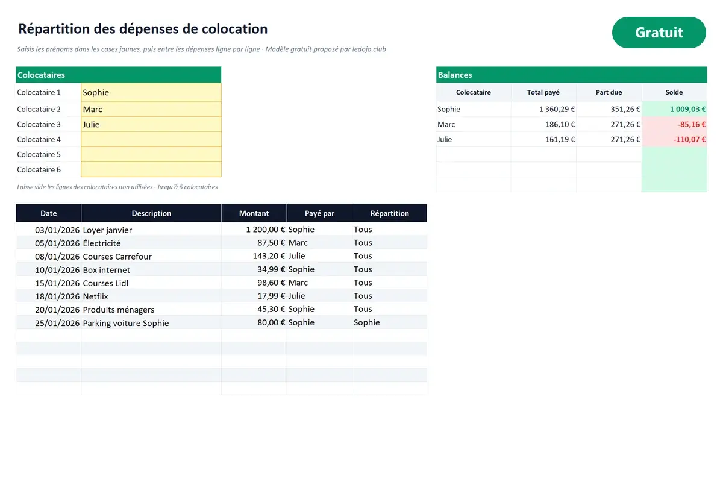Click the Description column header
Image resolution: width=723 pixels, height=482 pixels.
151,213
